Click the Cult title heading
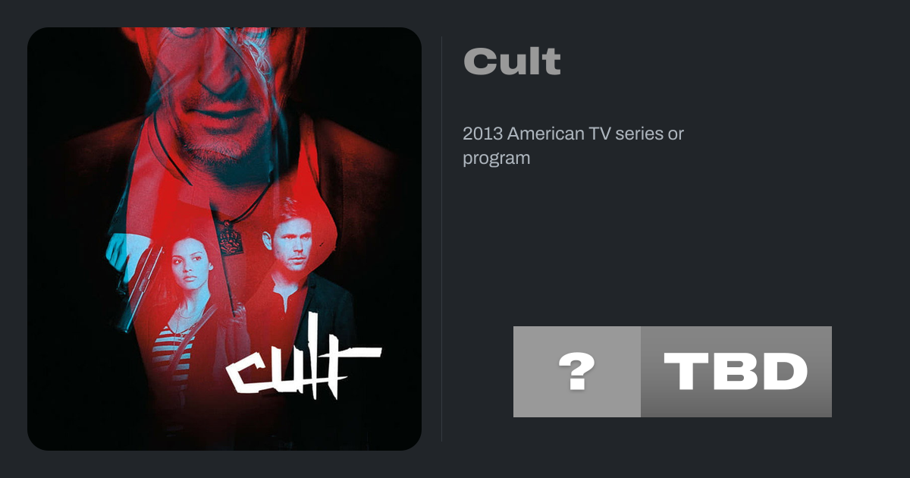910x478 pixels. pyautogui.click(x=512, y=61)
